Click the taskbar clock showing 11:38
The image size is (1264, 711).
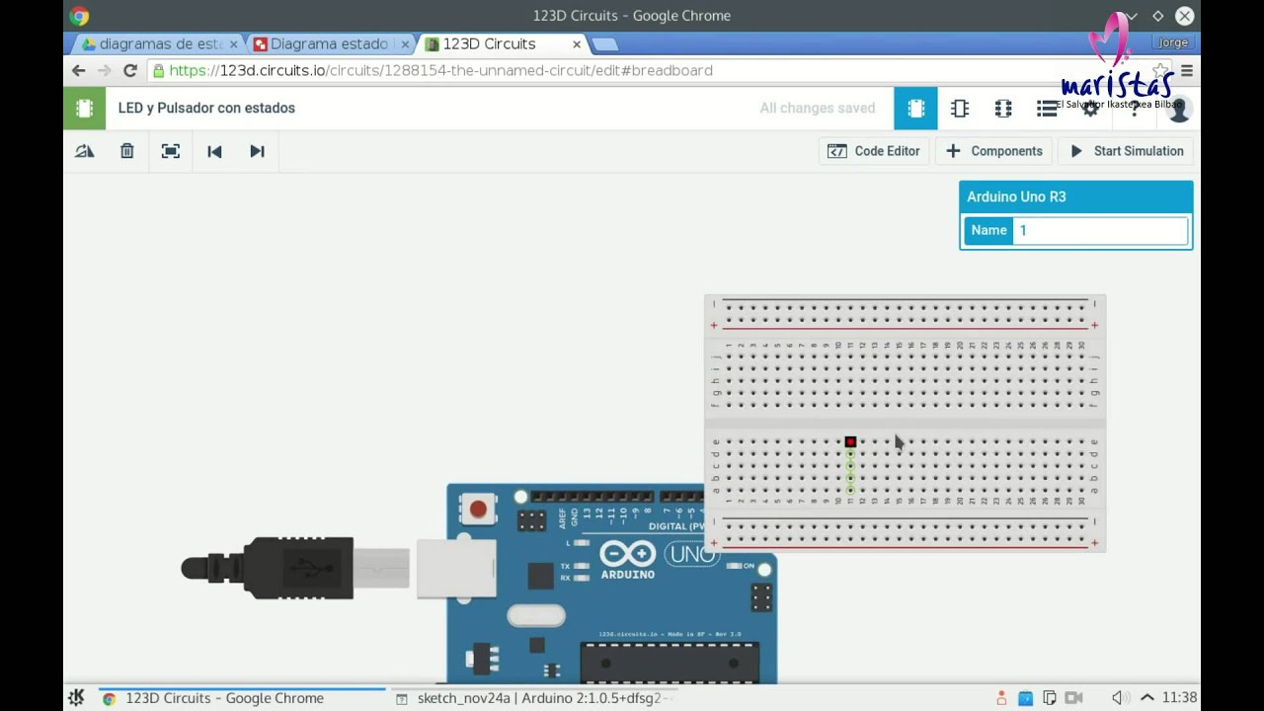1179,697
